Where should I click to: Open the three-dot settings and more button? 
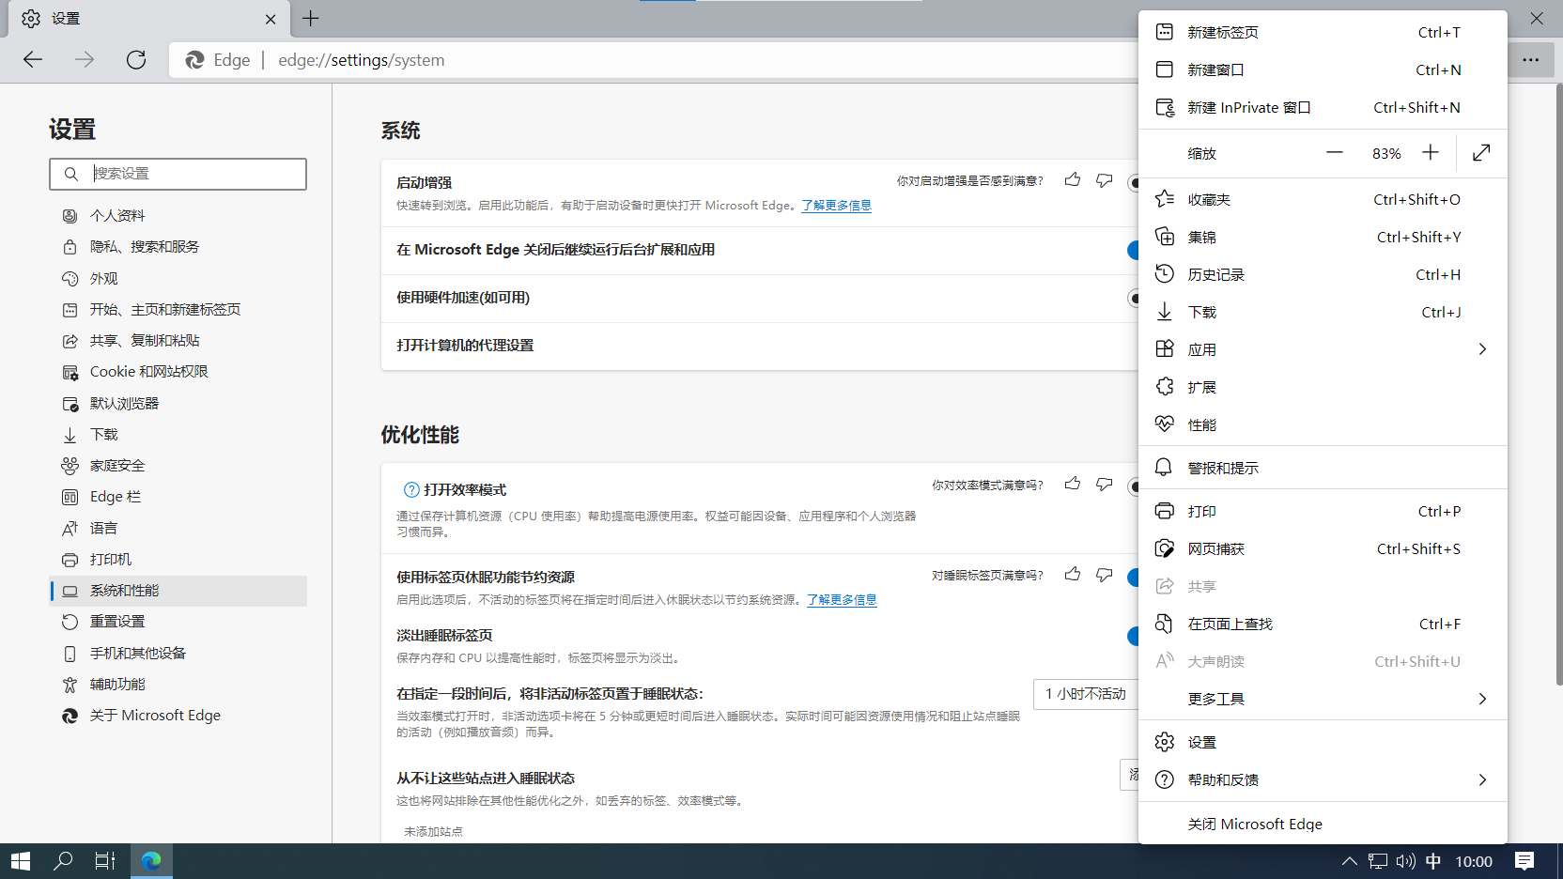1530,60
